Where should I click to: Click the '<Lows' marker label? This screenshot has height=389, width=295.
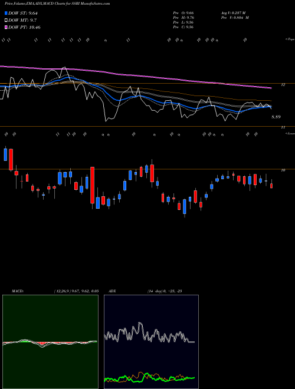[x=290, y=133]
